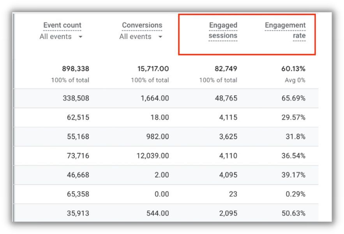The image size is (344, 234).
Task: Sort by the Event count column header
Action: 62,25
